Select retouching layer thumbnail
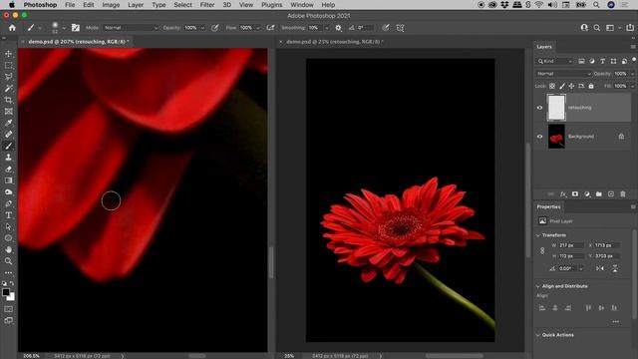This screenshot has width=638, height=359. coord(556,108)
